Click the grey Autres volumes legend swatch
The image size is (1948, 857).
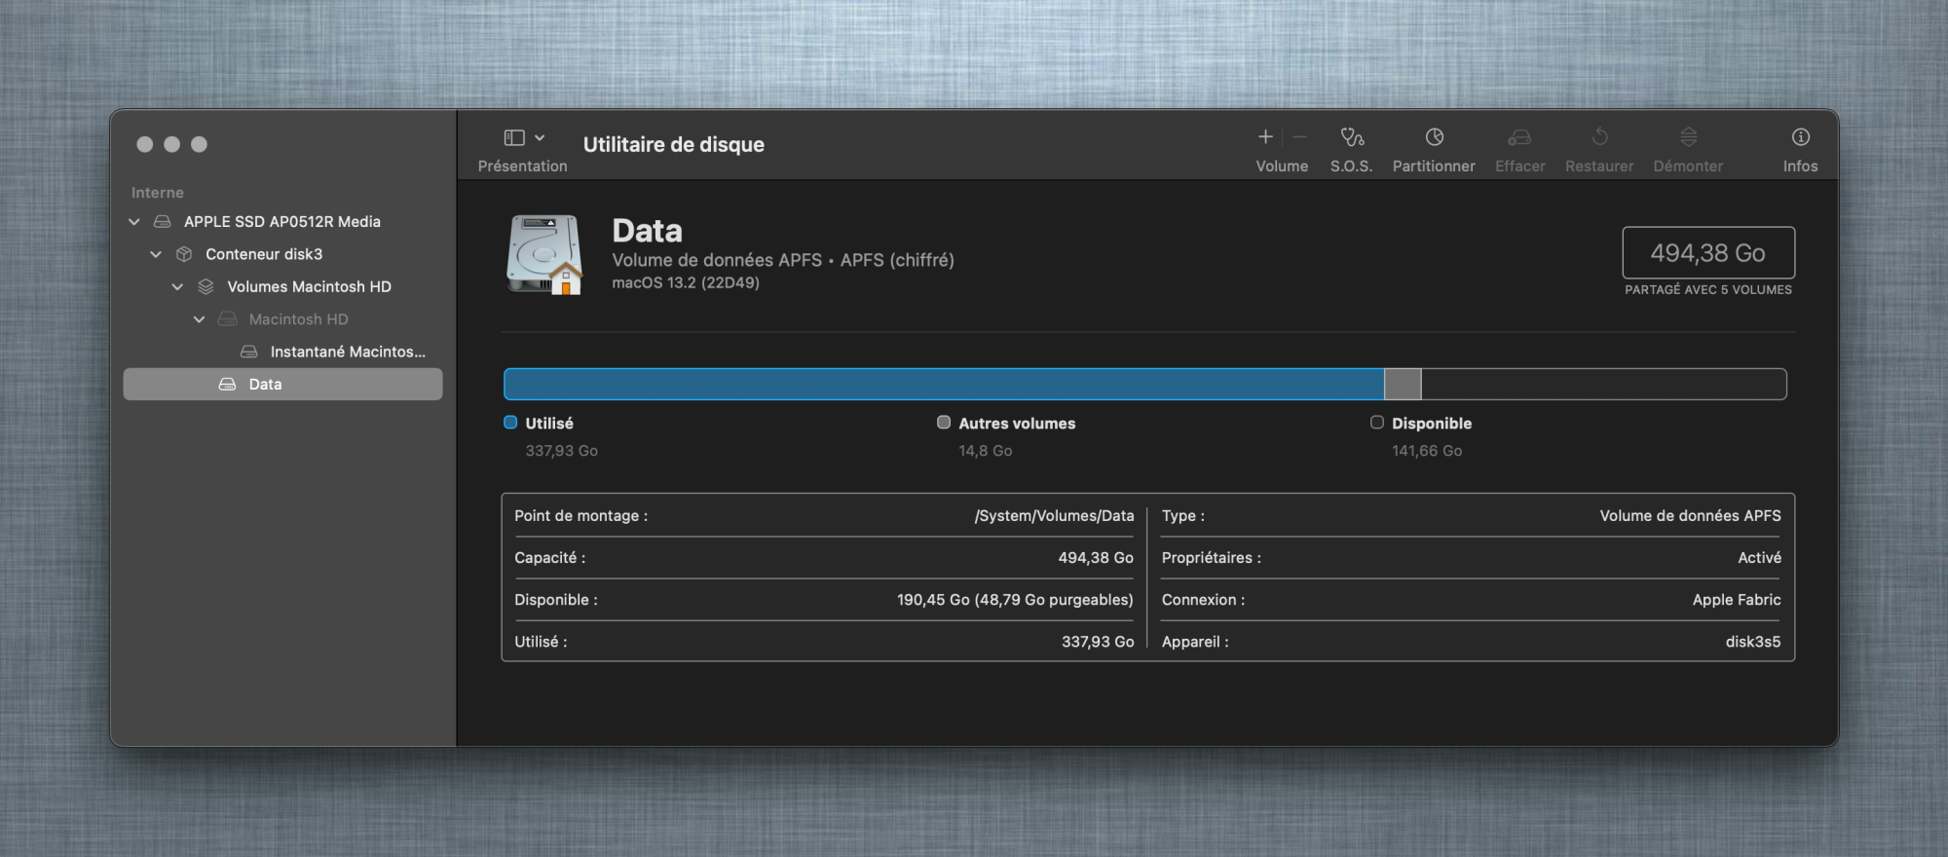(944, 423)
